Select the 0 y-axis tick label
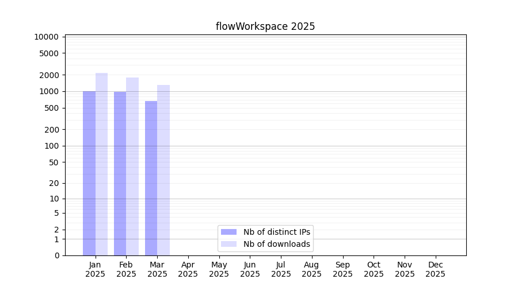Viewport: 518px width, 287px height. click(x=57, y=255)
